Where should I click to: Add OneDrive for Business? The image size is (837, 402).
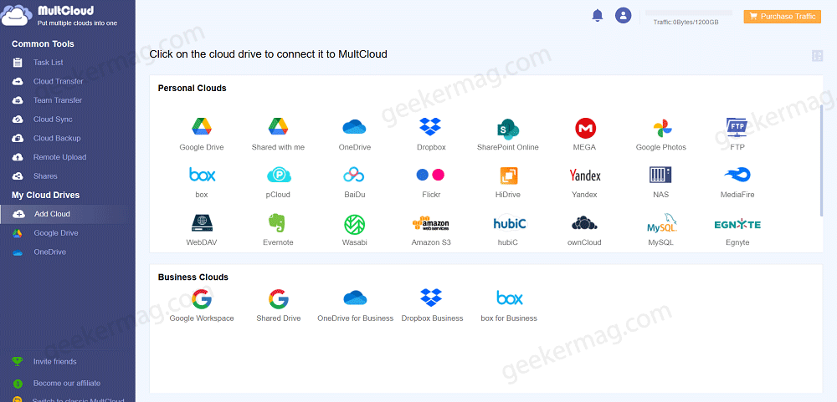(x=355, y=298)
